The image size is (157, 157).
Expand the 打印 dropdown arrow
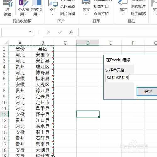[x=86, y=14]
